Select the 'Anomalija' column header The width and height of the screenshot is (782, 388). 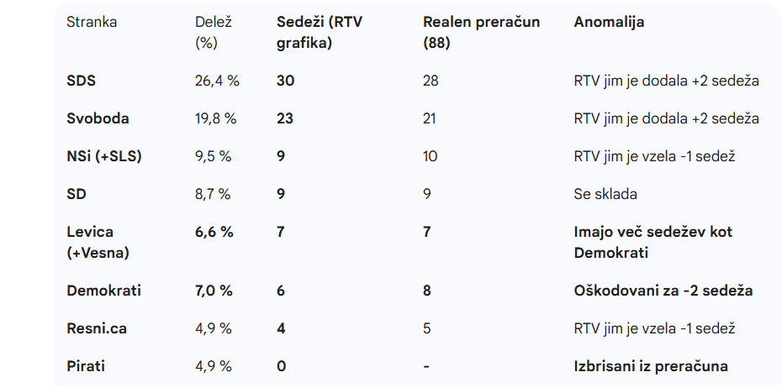coord(609,23)
